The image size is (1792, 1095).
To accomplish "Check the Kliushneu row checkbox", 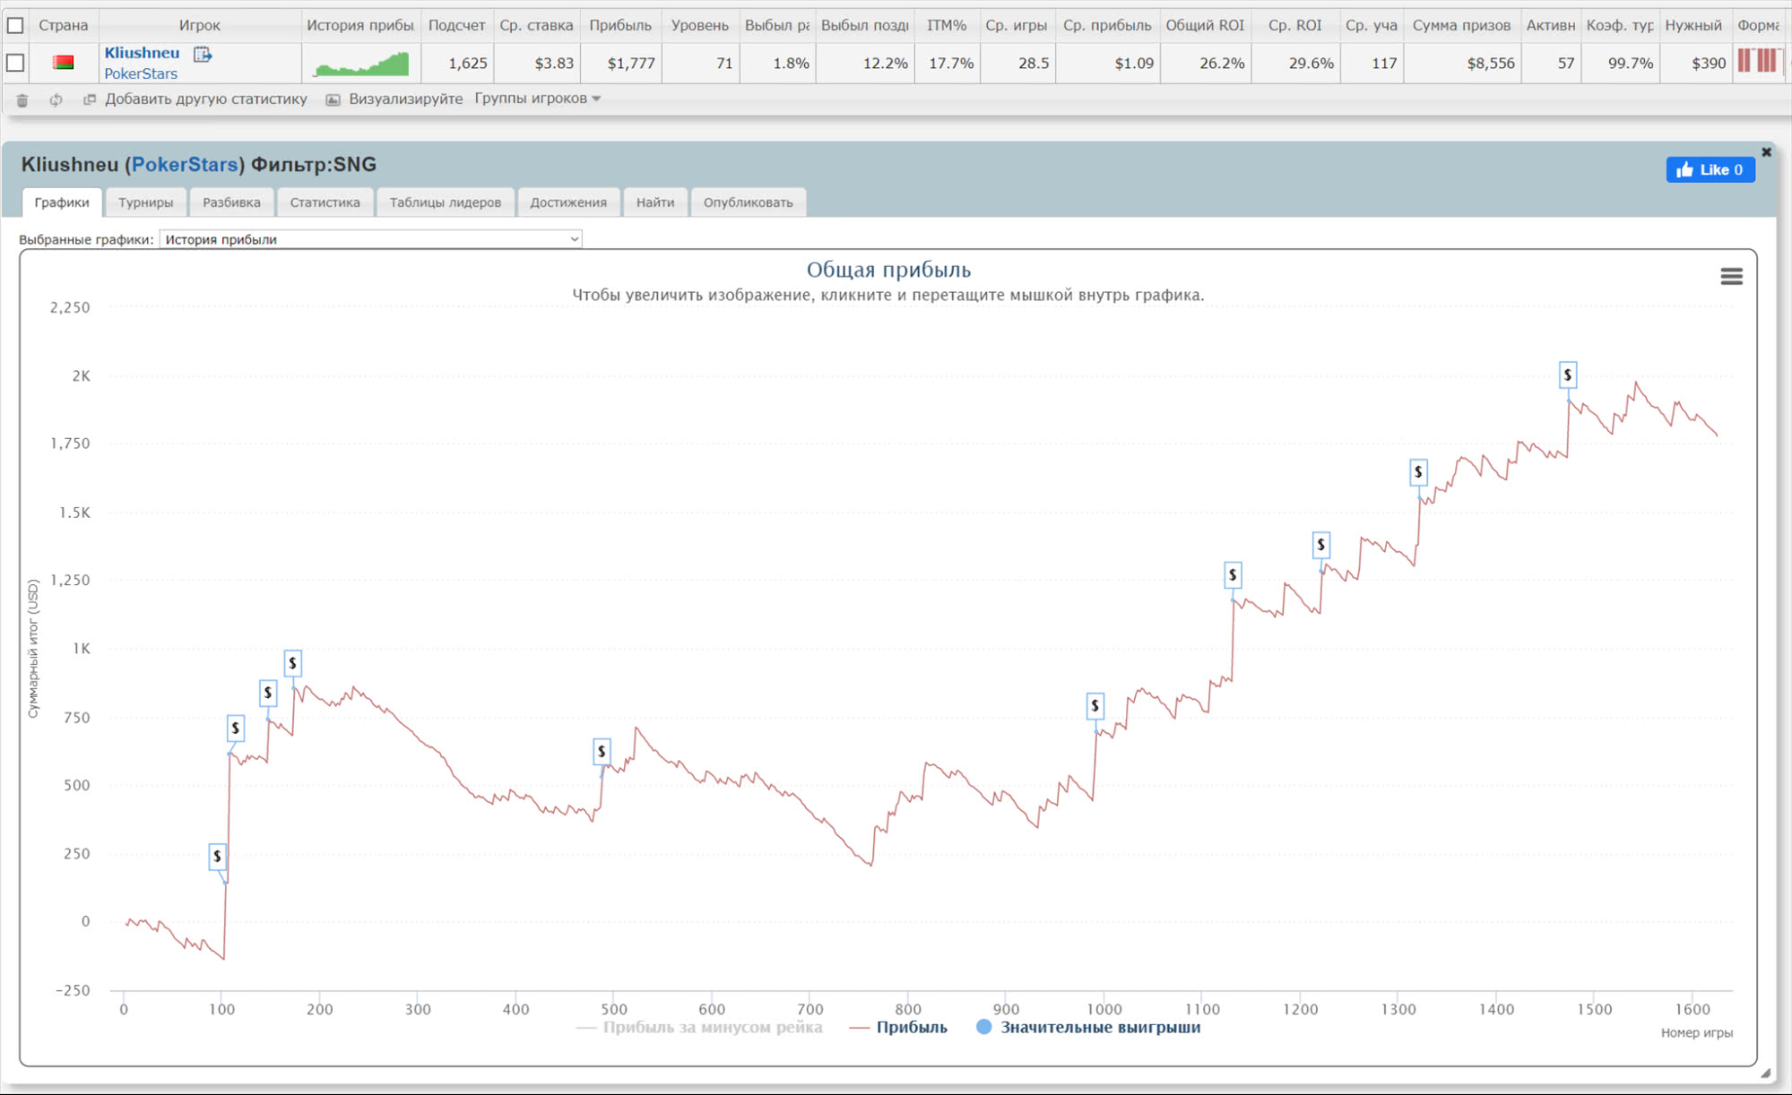I will [x=15, y=63].
